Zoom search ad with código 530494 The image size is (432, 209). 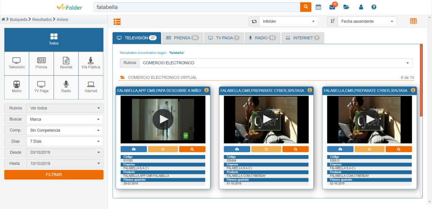click(296, 149)
